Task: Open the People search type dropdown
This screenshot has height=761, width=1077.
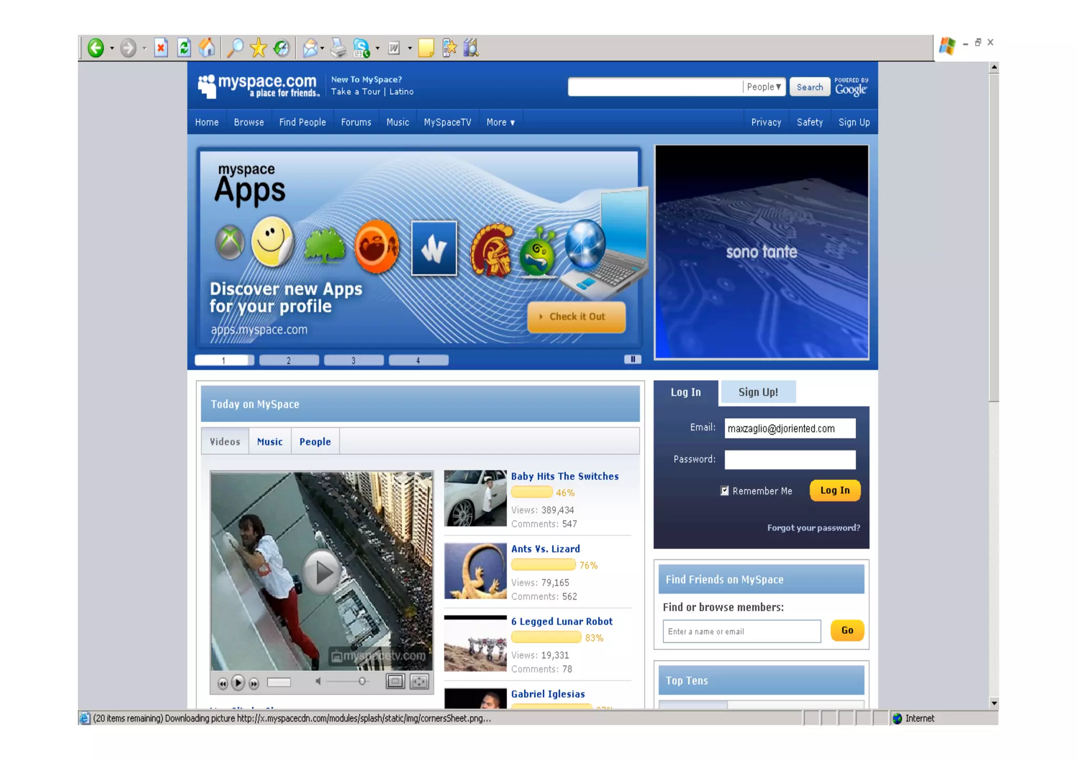Action: (764, 87)
